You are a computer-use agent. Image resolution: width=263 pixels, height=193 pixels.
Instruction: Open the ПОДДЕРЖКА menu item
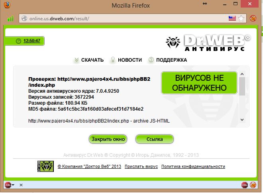(x=171, y=60)
